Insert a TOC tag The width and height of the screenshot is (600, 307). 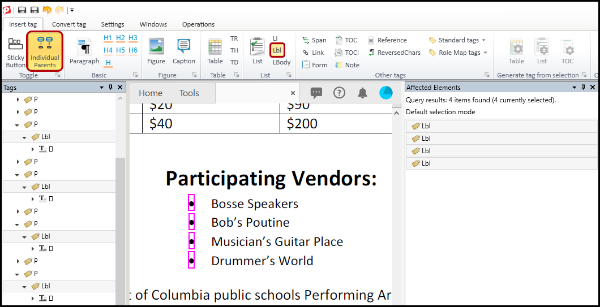click(x=346, y=40)
